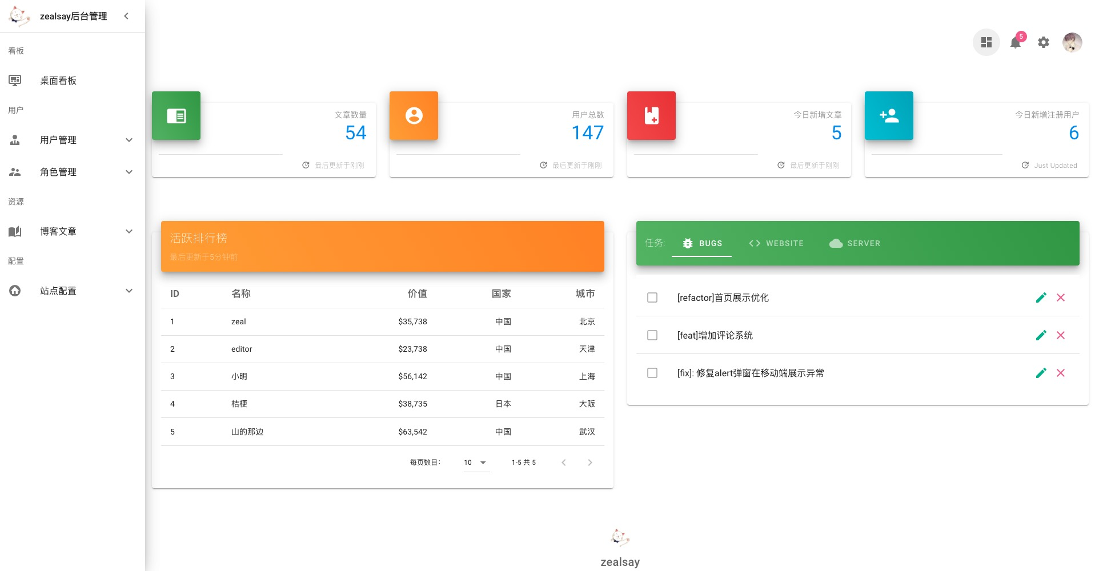1095x571 pixels.
Task: Open 桌面看板 in the sidebar
Action: 73,81
